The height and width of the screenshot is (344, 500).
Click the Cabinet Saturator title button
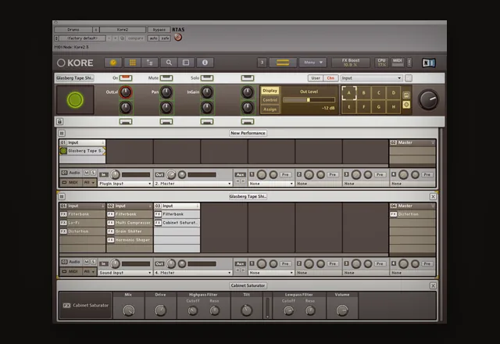click(248, 285)
